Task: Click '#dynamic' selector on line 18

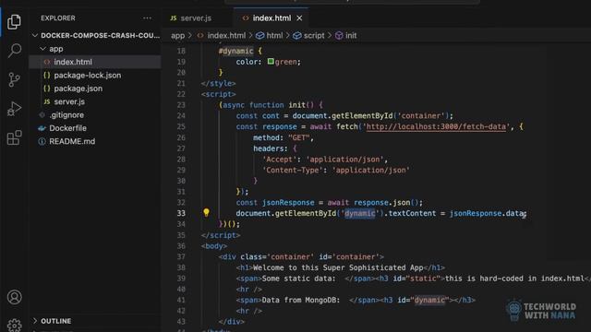Action: (236, 51)
